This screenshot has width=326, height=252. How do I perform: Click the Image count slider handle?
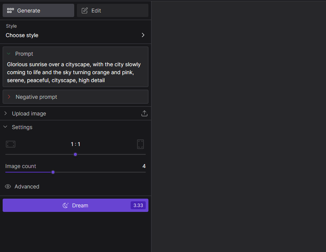[53, 172]
